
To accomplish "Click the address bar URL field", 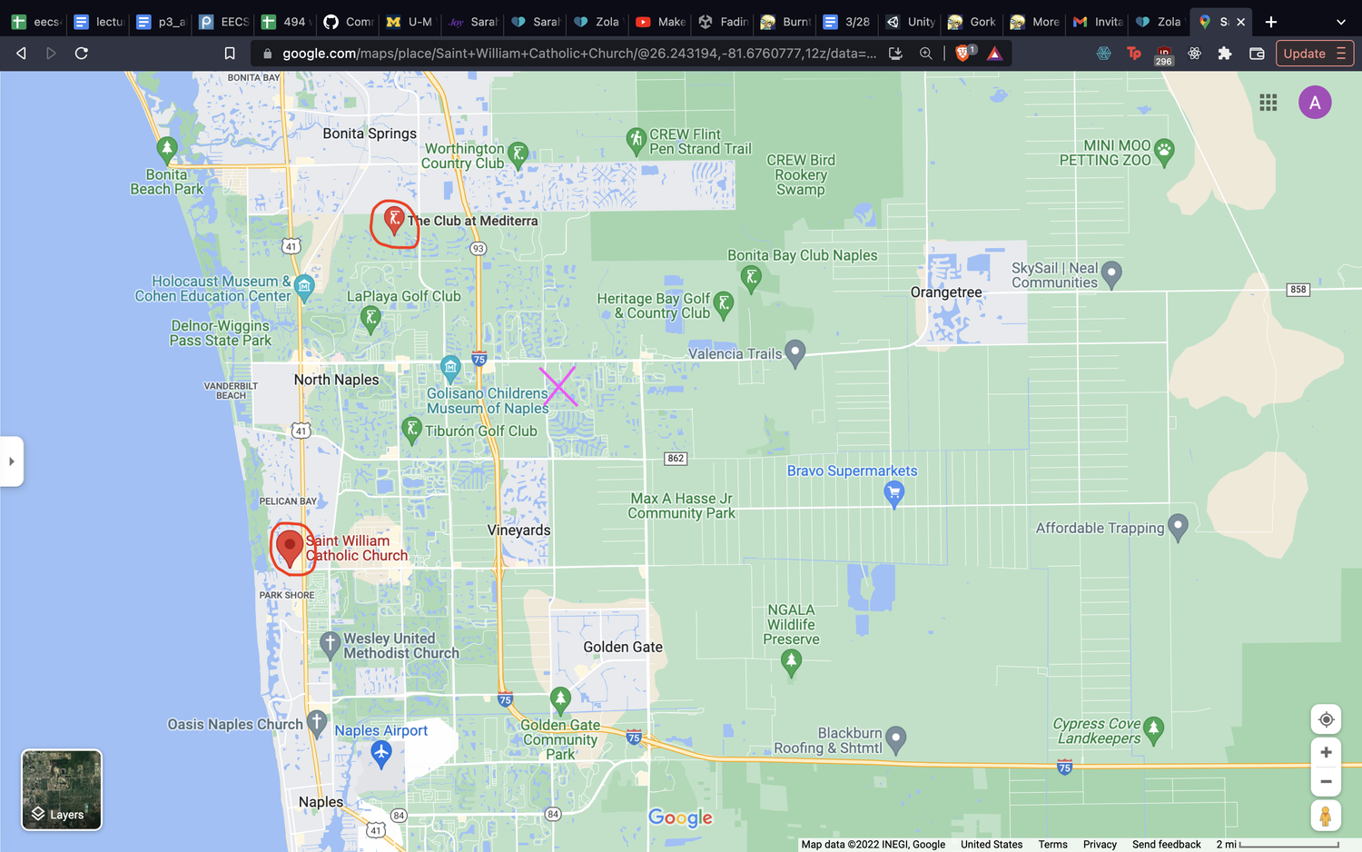I will (579, 54).
